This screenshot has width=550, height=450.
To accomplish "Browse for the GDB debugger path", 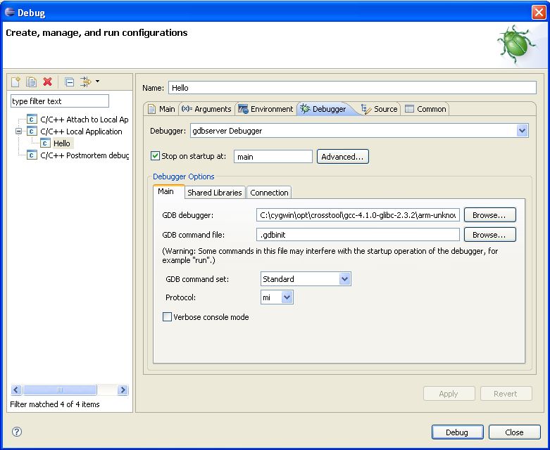I will (x=489, y=215).
